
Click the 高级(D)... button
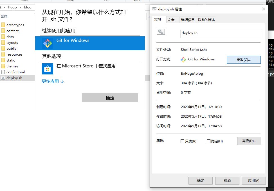(249, 141)
